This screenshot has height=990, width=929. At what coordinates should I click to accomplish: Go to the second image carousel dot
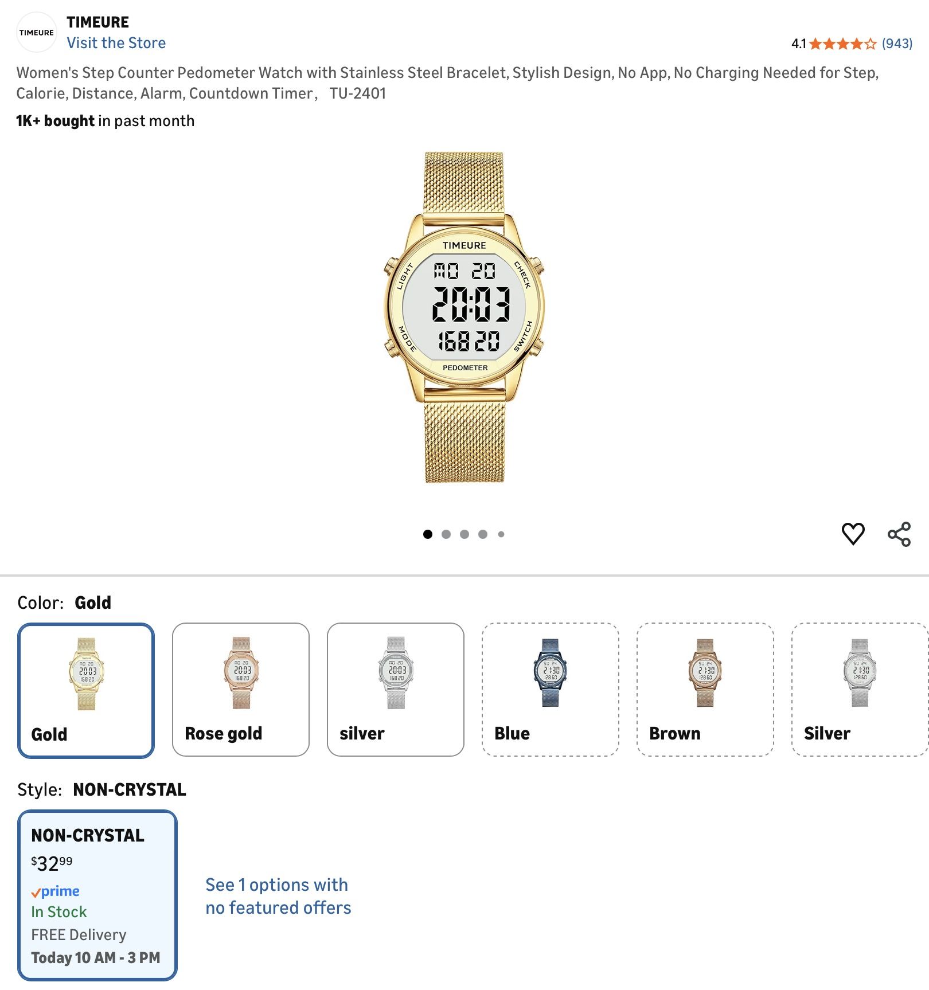[x=446, y=534]
